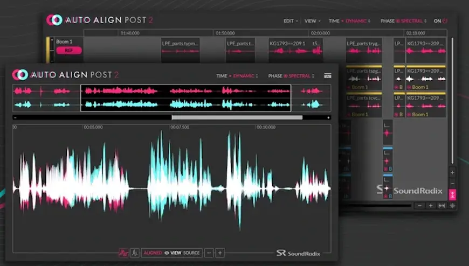Click the highlighted overview waveform selection region
The image size is (469, 266).
click(186, 98)
